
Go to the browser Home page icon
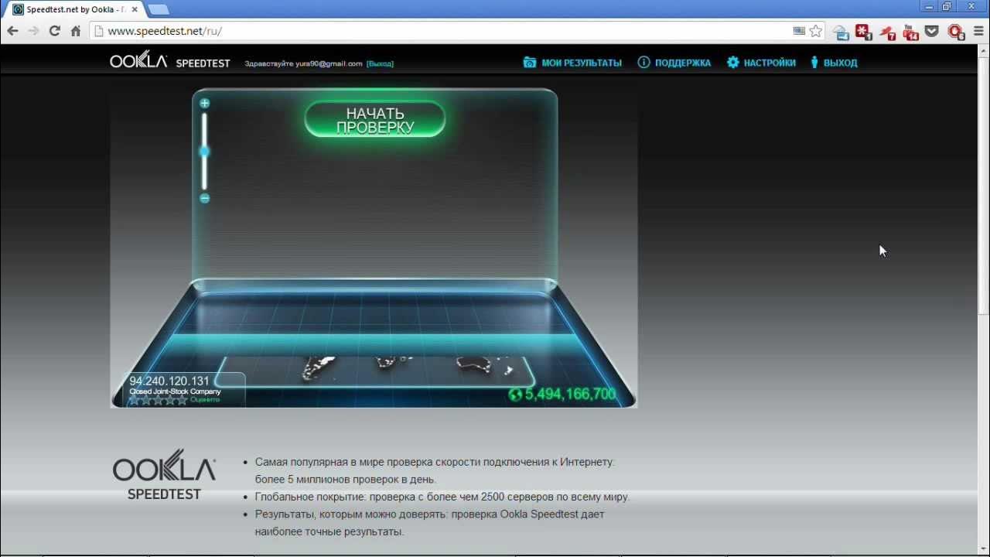click(76, 31)
